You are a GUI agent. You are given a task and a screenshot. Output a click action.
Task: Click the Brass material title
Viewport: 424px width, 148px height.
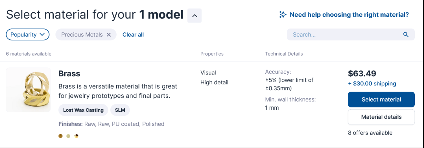pos(69,73)
